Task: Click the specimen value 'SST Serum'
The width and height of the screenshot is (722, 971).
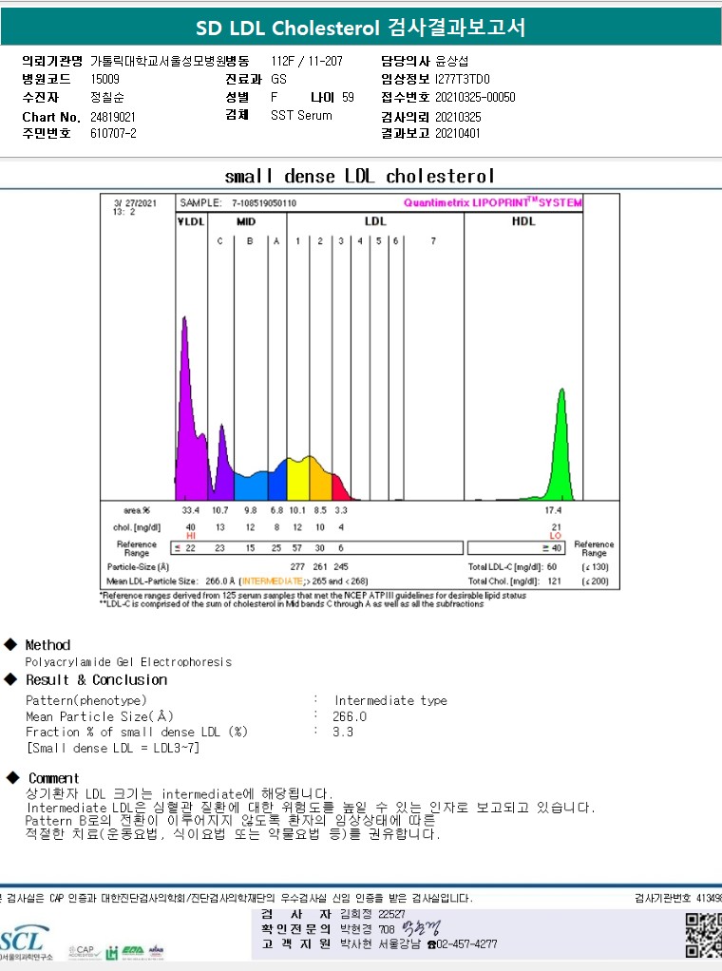Action: 301,115
